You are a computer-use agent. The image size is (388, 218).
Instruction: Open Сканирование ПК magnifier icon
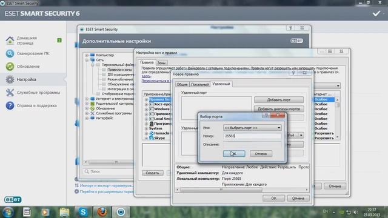click(10, 53)
